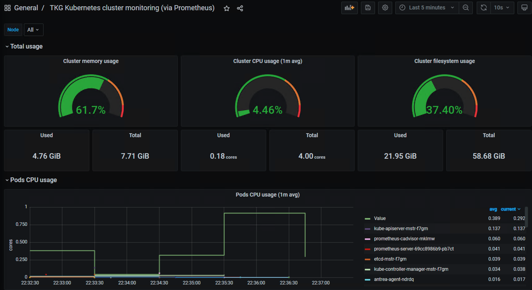
Task: Refresh the dashboard now
Action: click(484, 8)
